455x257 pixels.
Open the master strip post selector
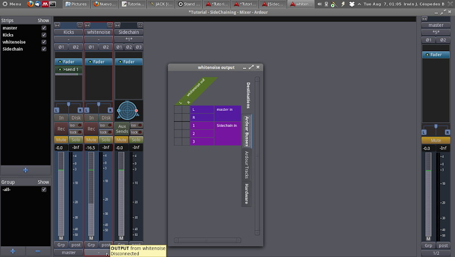pyautogui.click(x=443, y=246)
